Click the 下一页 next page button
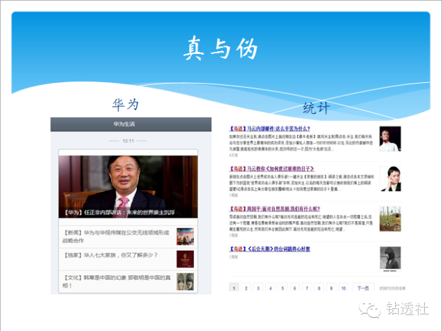This screenshot has height=331, width=442. [363, 287]
